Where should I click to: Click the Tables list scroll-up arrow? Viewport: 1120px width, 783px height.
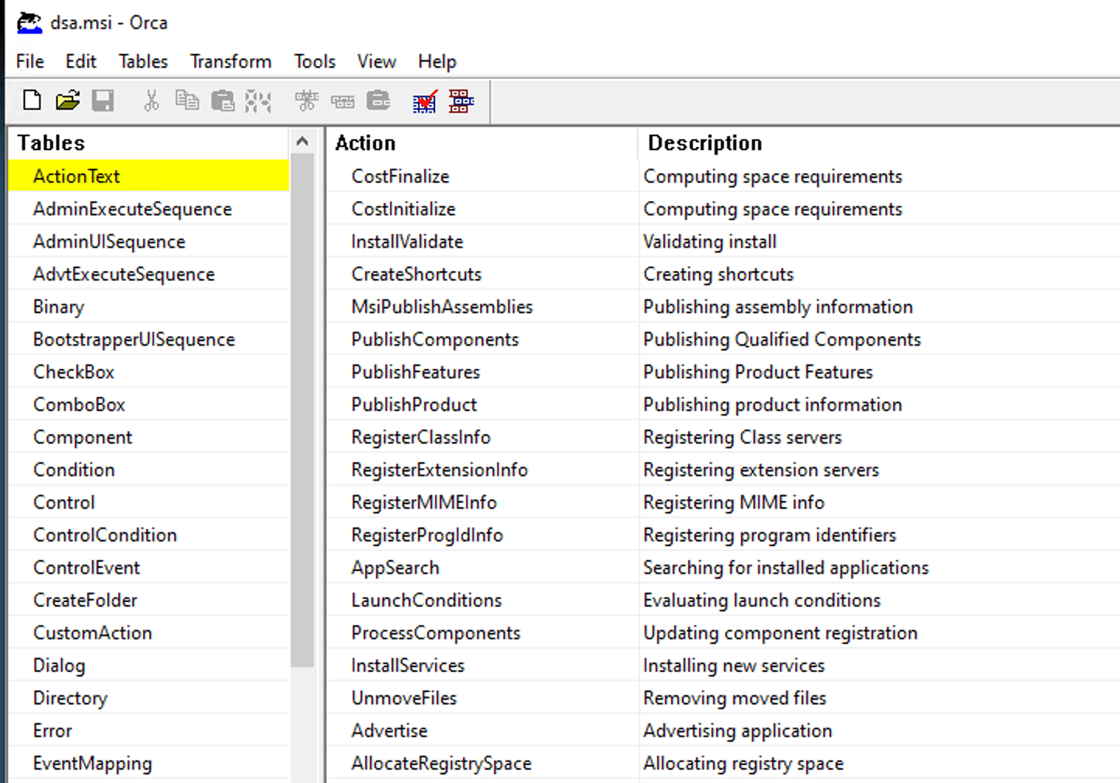coord(302,141)
